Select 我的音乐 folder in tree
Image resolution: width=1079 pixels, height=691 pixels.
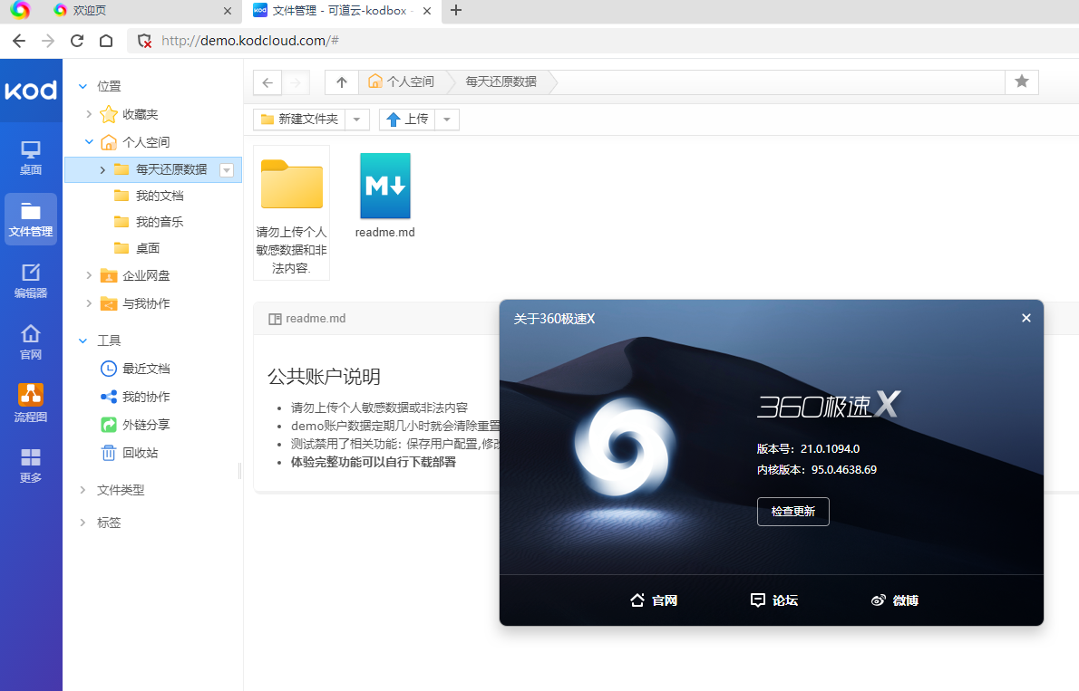(x=160, y=222)
